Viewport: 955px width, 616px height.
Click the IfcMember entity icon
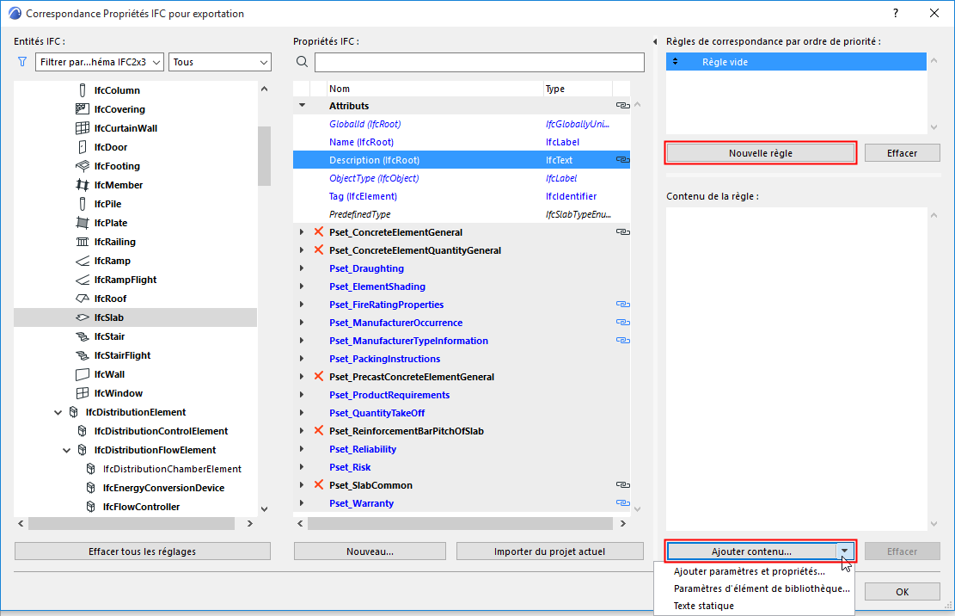pyautogui.click(x=83, y=185)
